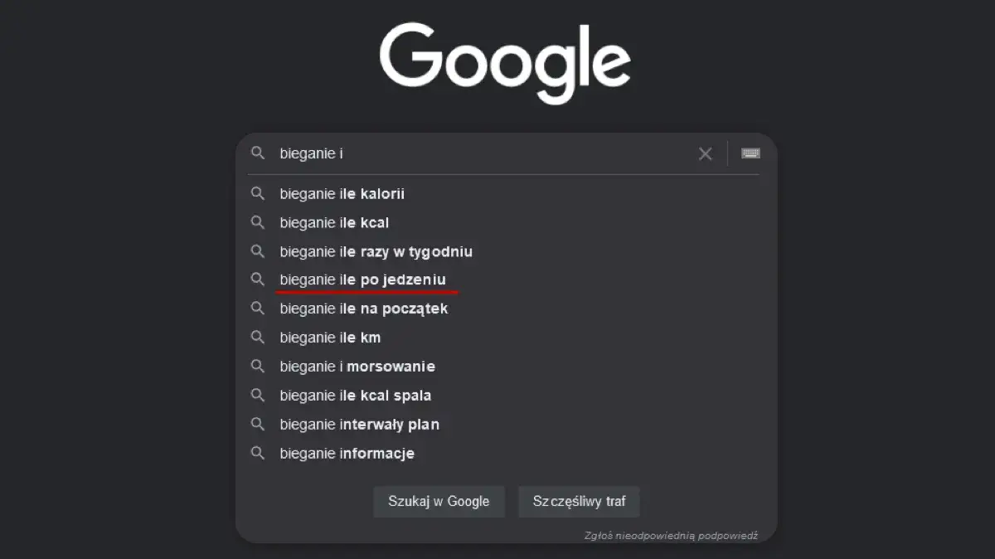Screen dimensions: 995x559
Task: Click the magnifier icon beside 'bieganie interwały plan'
Action: (258, 424)
